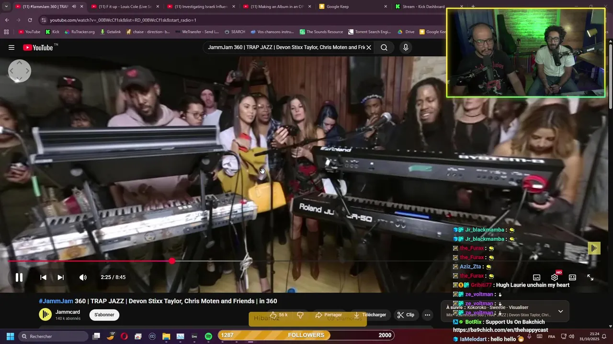Screen dimensions: 613x344
Task: Open the apps grid in bookmarks bar
Action: click(6, 32)
